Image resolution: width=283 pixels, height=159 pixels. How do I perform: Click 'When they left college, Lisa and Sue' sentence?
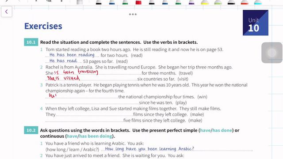tap(111, 109)
